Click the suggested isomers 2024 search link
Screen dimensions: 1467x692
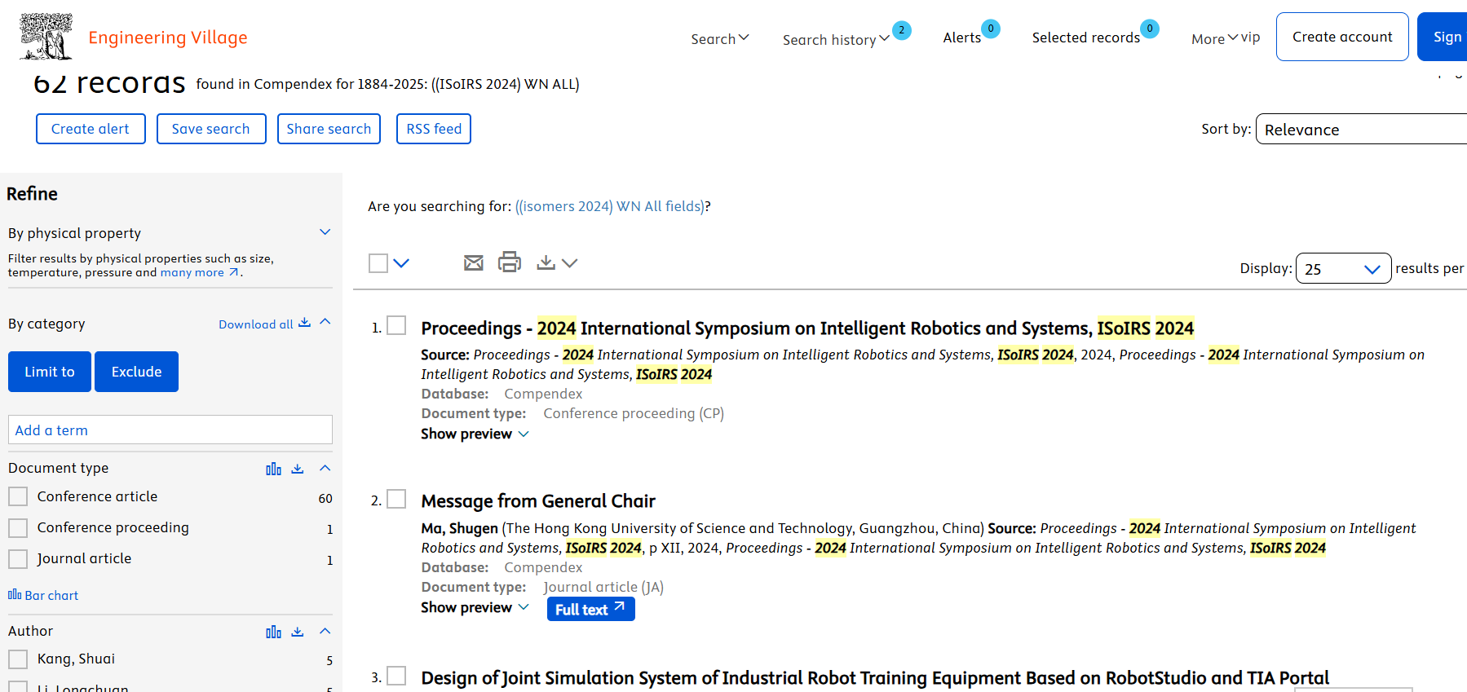coord(609,206)
